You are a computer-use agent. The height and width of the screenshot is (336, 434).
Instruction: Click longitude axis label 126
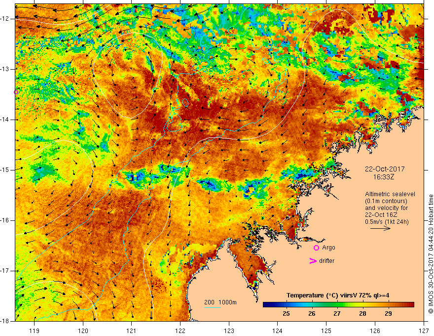(x=375, y=331)
